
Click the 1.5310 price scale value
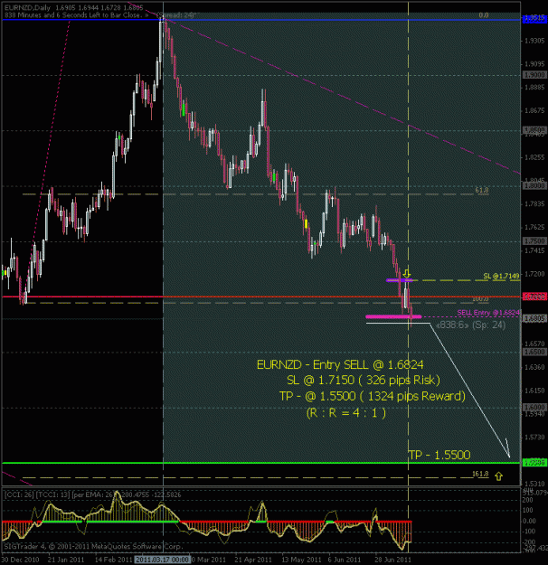pos(534,484)
